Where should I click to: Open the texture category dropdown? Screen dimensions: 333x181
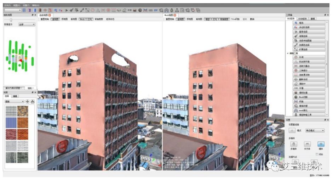15,102
